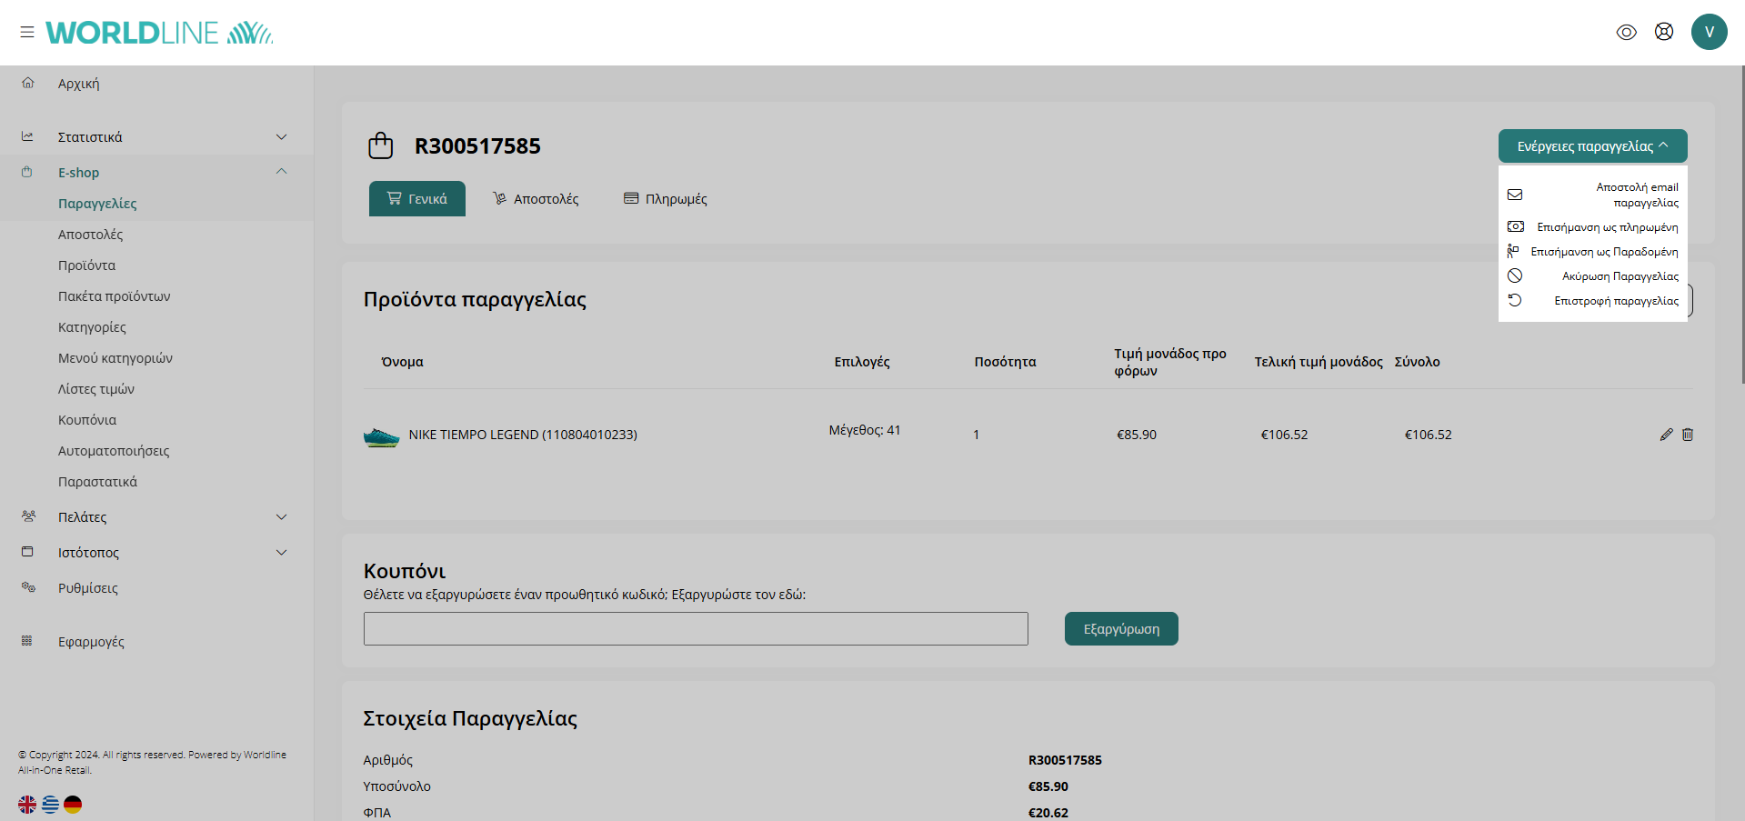Open the user avatar V menu
1745x821 pixels.
1709,32
